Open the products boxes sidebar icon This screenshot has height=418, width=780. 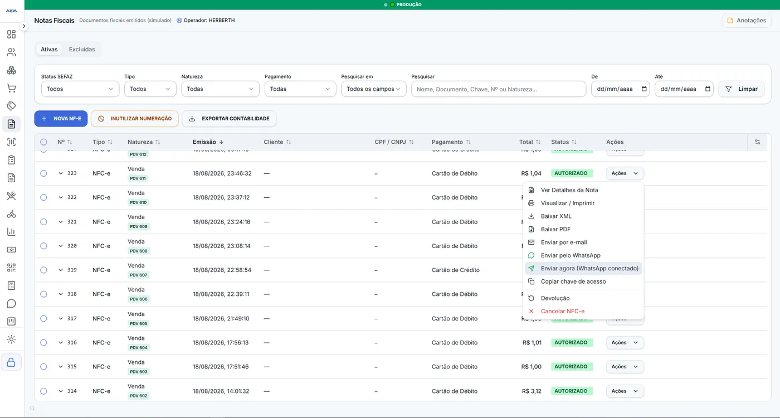[x=11, y=70]
